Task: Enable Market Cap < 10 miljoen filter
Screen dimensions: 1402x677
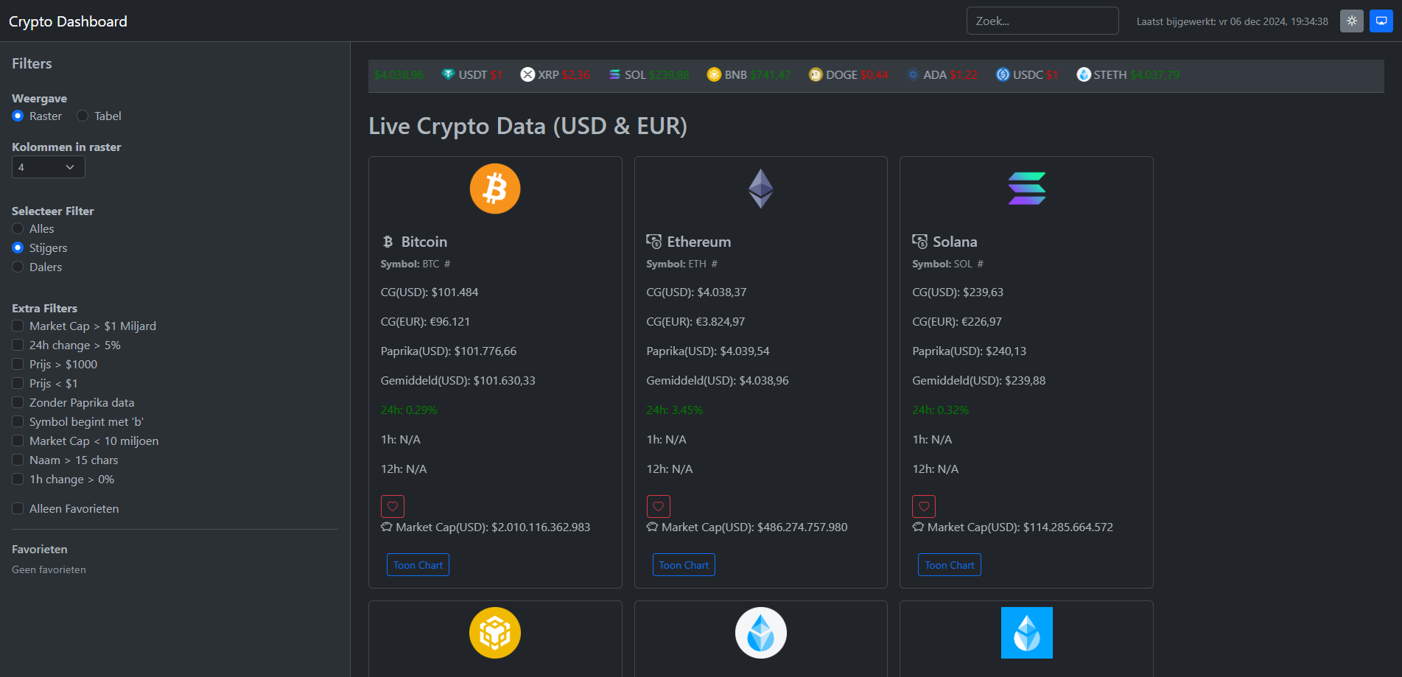Action: (x=18, y=441)
